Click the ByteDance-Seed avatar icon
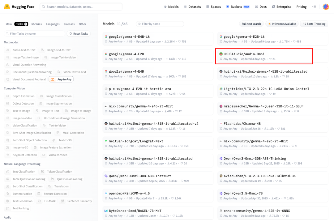 point(106,211)
